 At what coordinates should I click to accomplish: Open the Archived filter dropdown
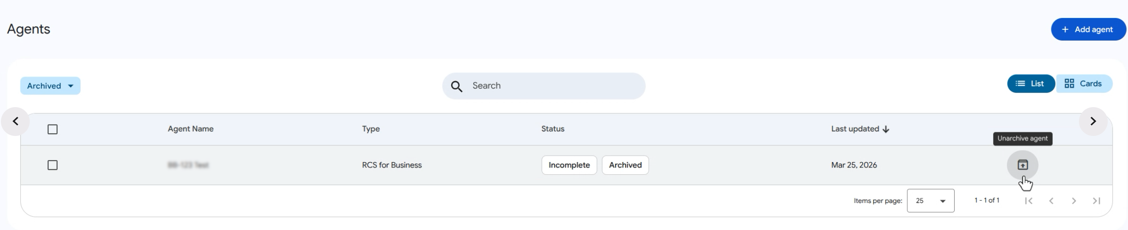(x=50, y=86)
